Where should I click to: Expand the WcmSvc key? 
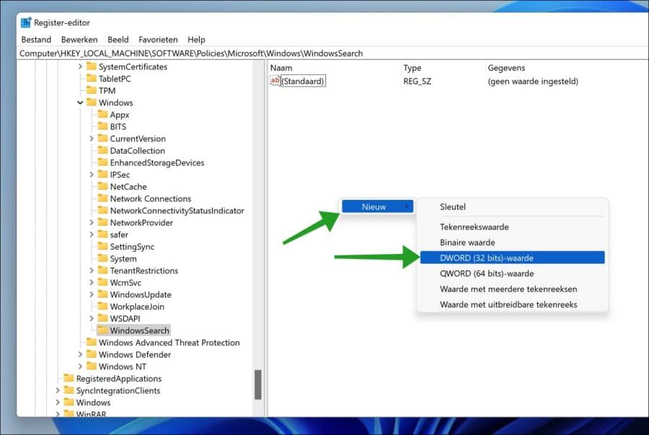92,283
